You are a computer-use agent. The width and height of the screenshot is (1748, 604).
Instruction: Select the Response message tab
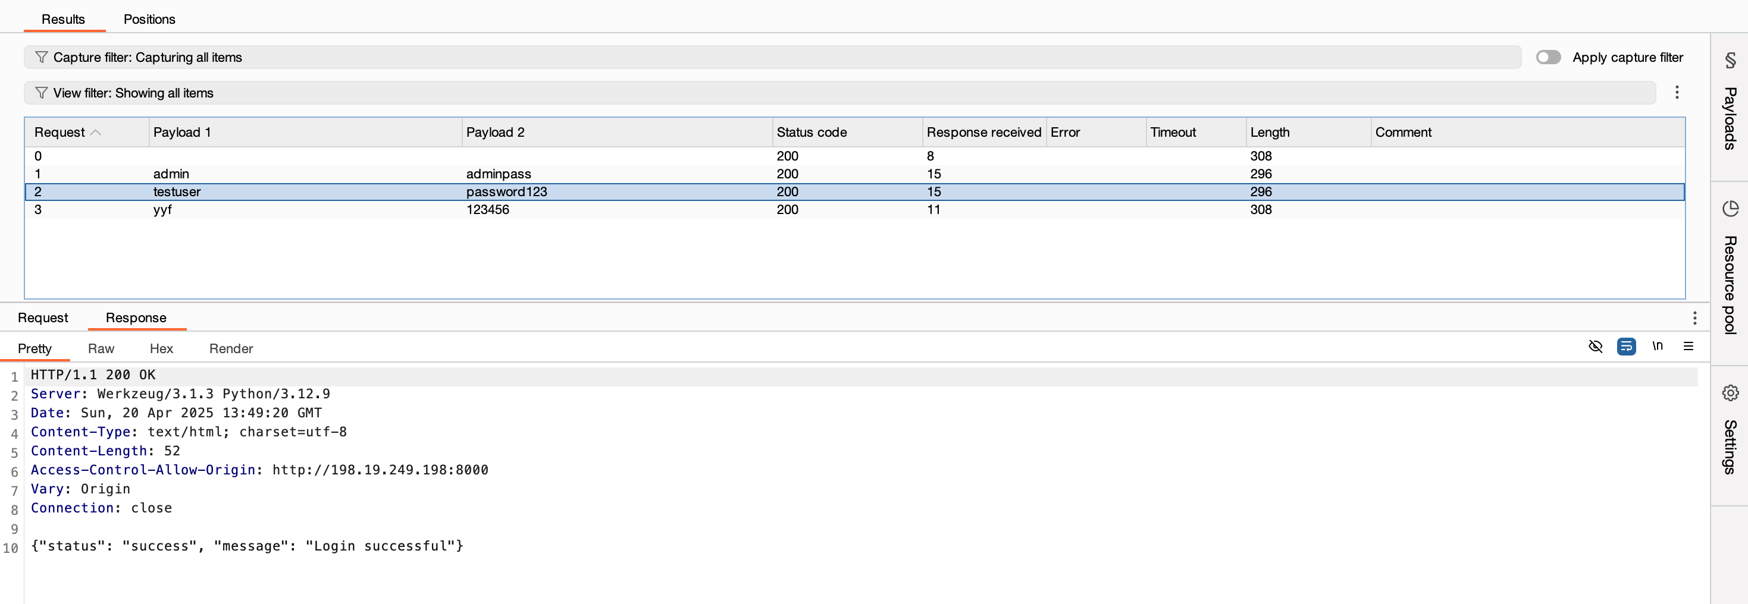pyautogui.click(x=136, y=317)
